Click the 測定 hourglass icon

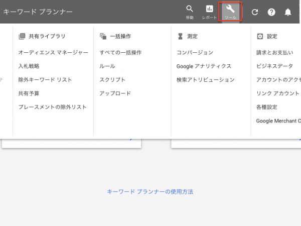[180, 36]
